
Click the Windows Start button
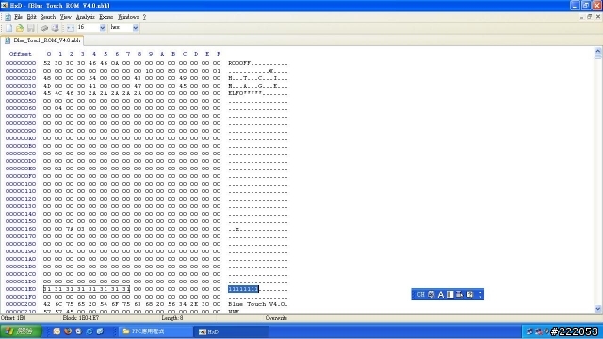(21, 331)
